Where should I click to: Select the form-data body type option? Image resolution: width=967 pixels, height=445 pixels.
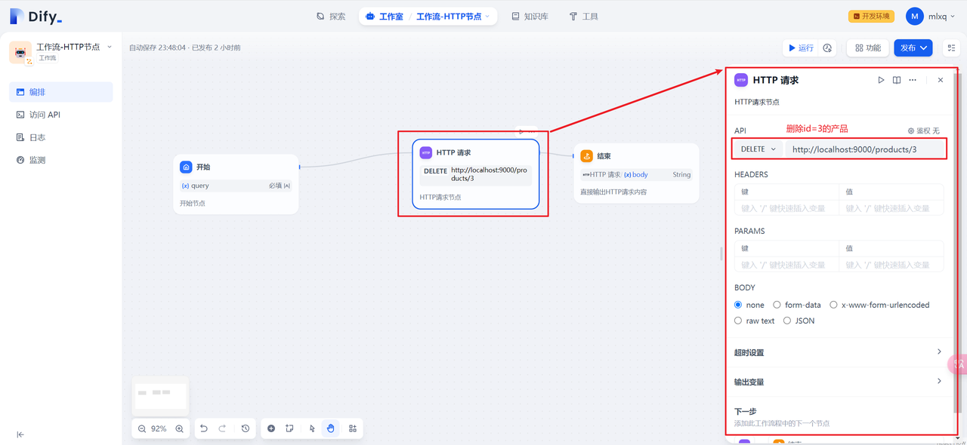point(777,305)
